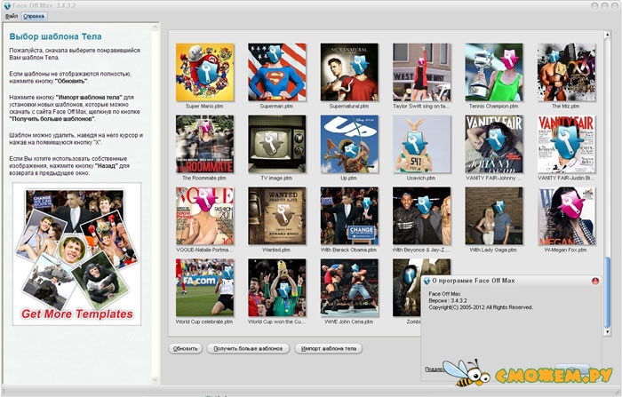
Task: Click the Face Off Max title bar icon
Action: click(x=6, y=5)
